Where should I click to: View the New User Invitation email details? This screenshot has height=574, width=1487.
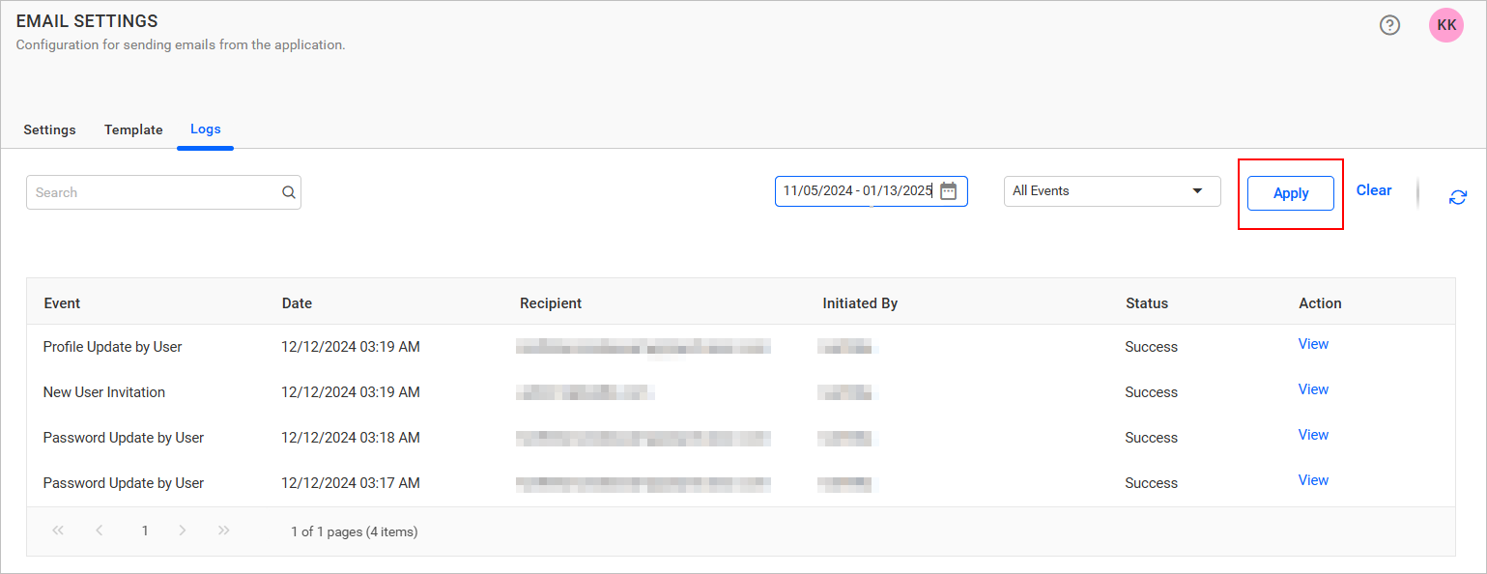[x=1313, y=388]
